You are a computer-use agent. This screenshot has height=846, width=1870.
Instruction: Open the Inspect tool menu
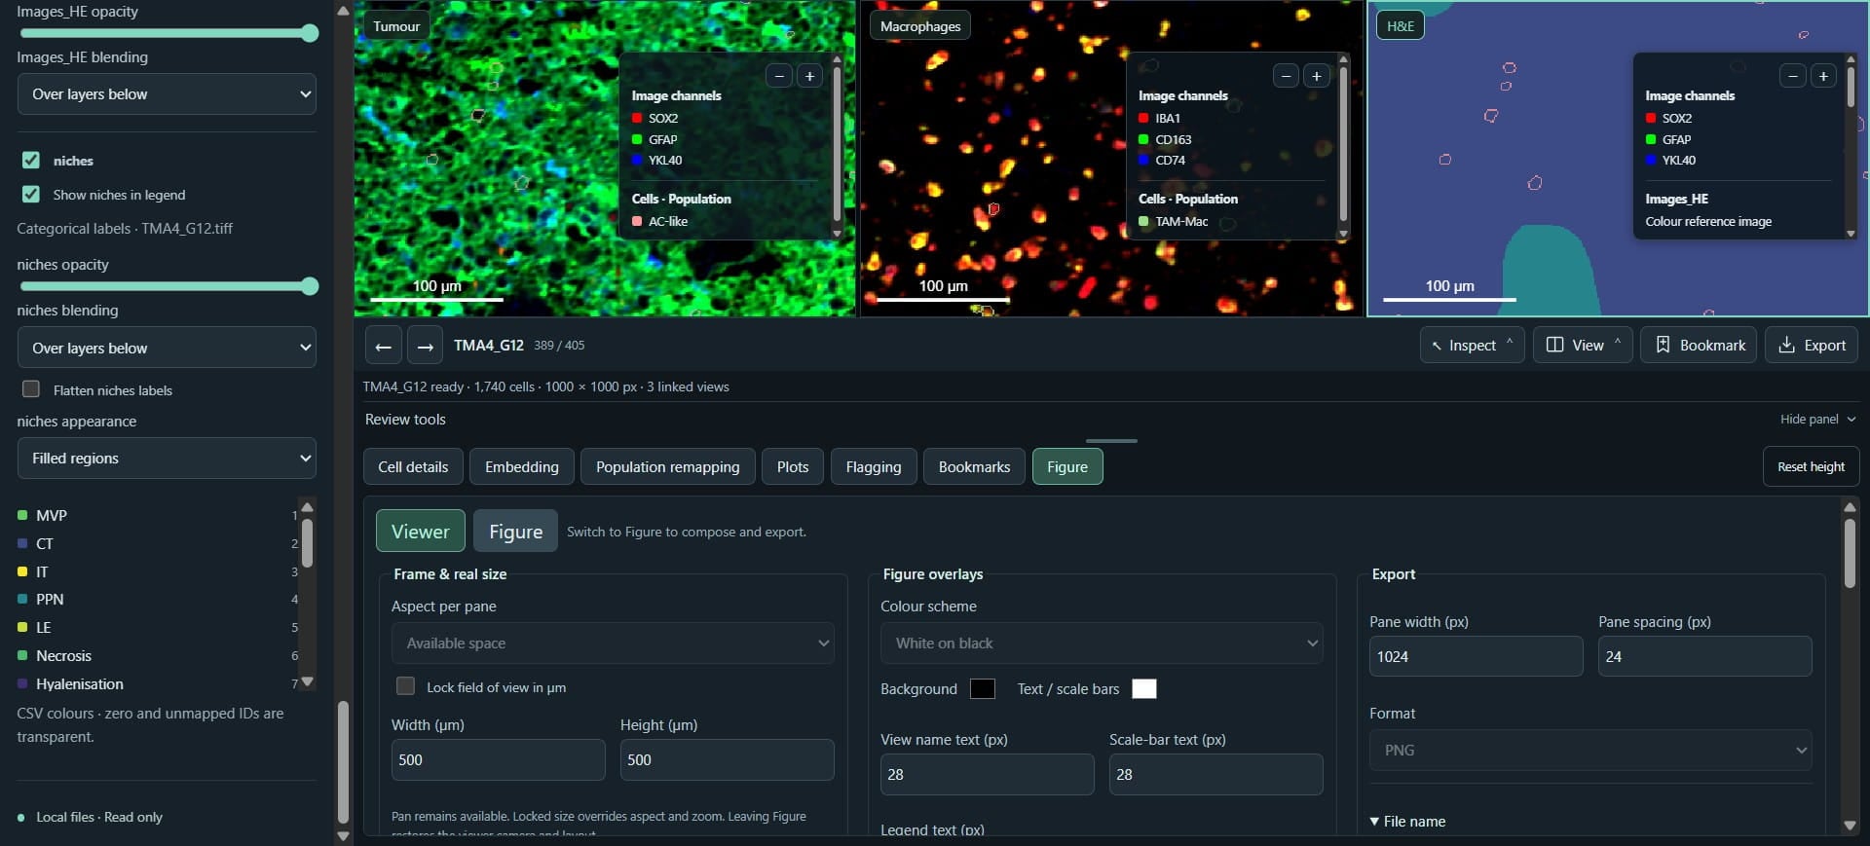tap(1472, 345)
